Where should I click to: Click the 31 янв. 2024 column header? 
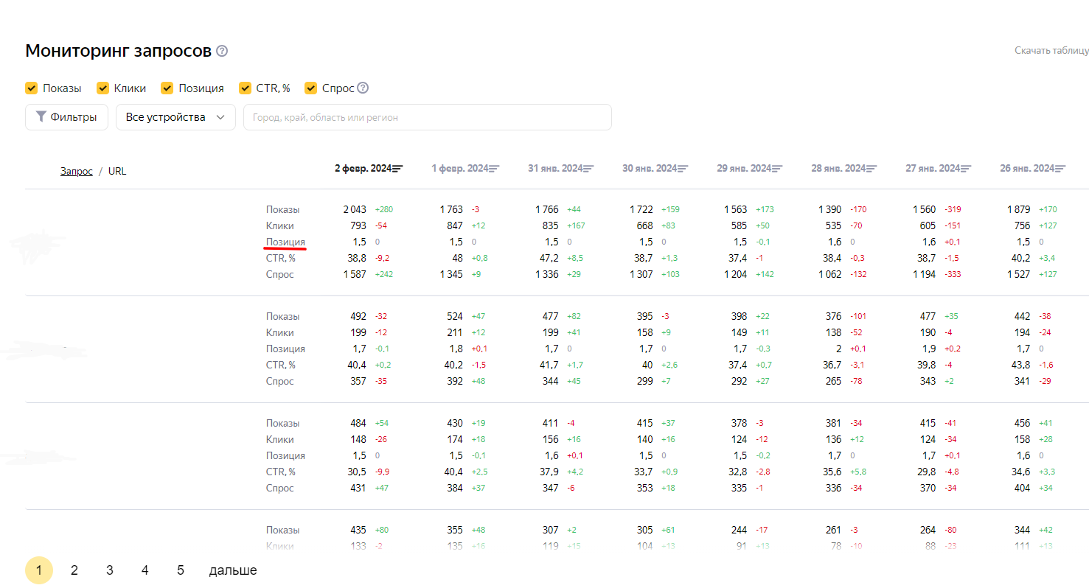tap(555, 169)
